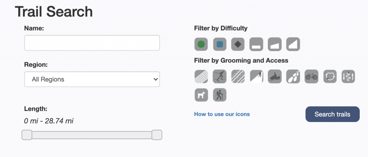This screenshot has height=157, width=368.
Task: Toggle the dotted-stripes grooming filter icon
Action: 238,76
